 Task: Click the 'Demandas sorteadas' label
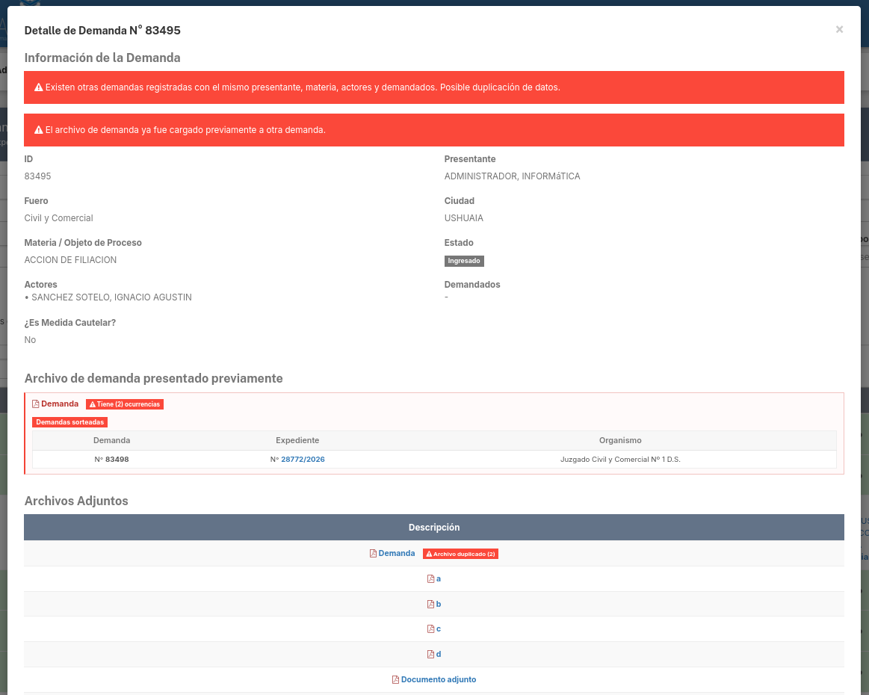pyautogui.click(x=69, y=422)
